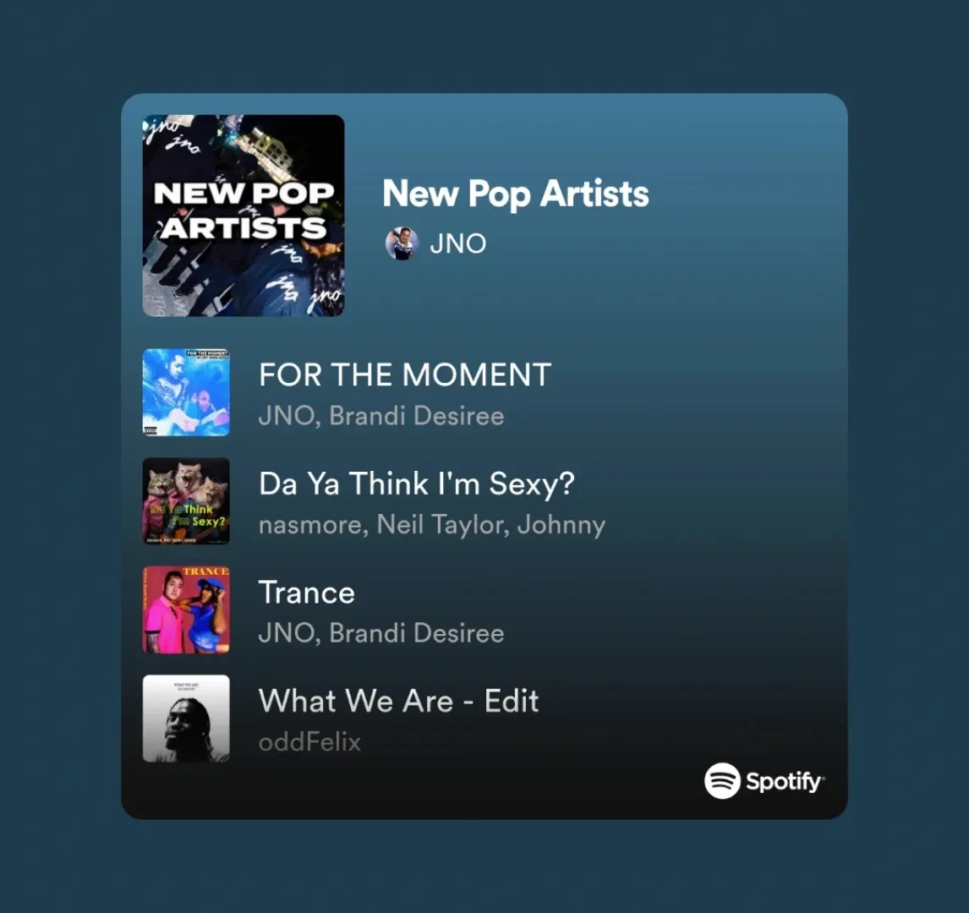Select What We Are - Edit track title
The height and width of the screenshot is (913, 969).
point(398,701)
